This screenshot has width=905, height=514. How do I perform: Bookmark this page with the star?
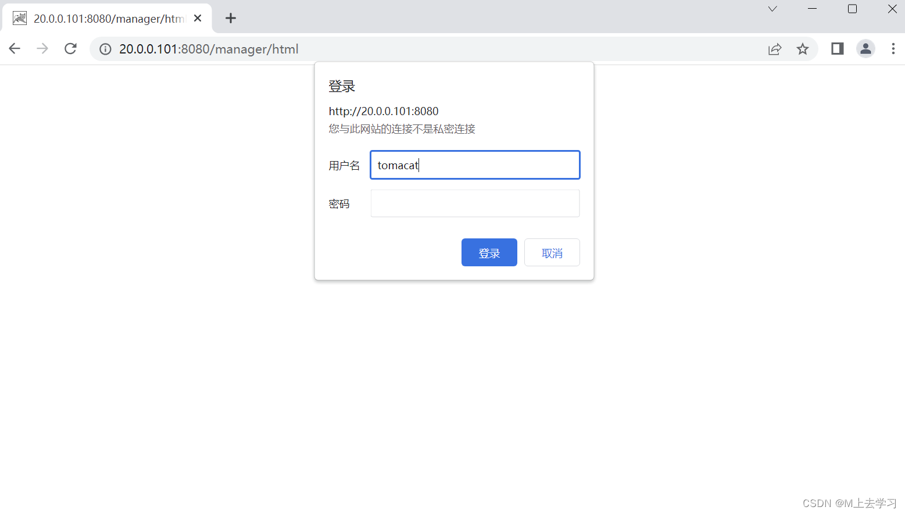[x=803, y=49]
